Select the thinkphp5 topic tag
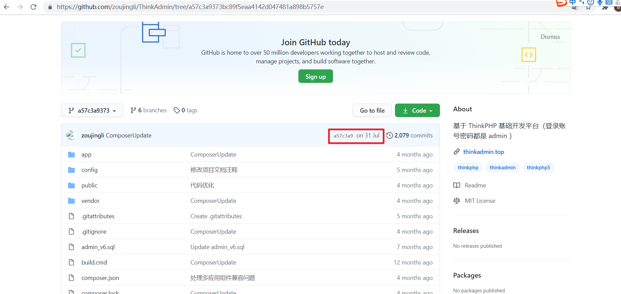 pos(539,168)
